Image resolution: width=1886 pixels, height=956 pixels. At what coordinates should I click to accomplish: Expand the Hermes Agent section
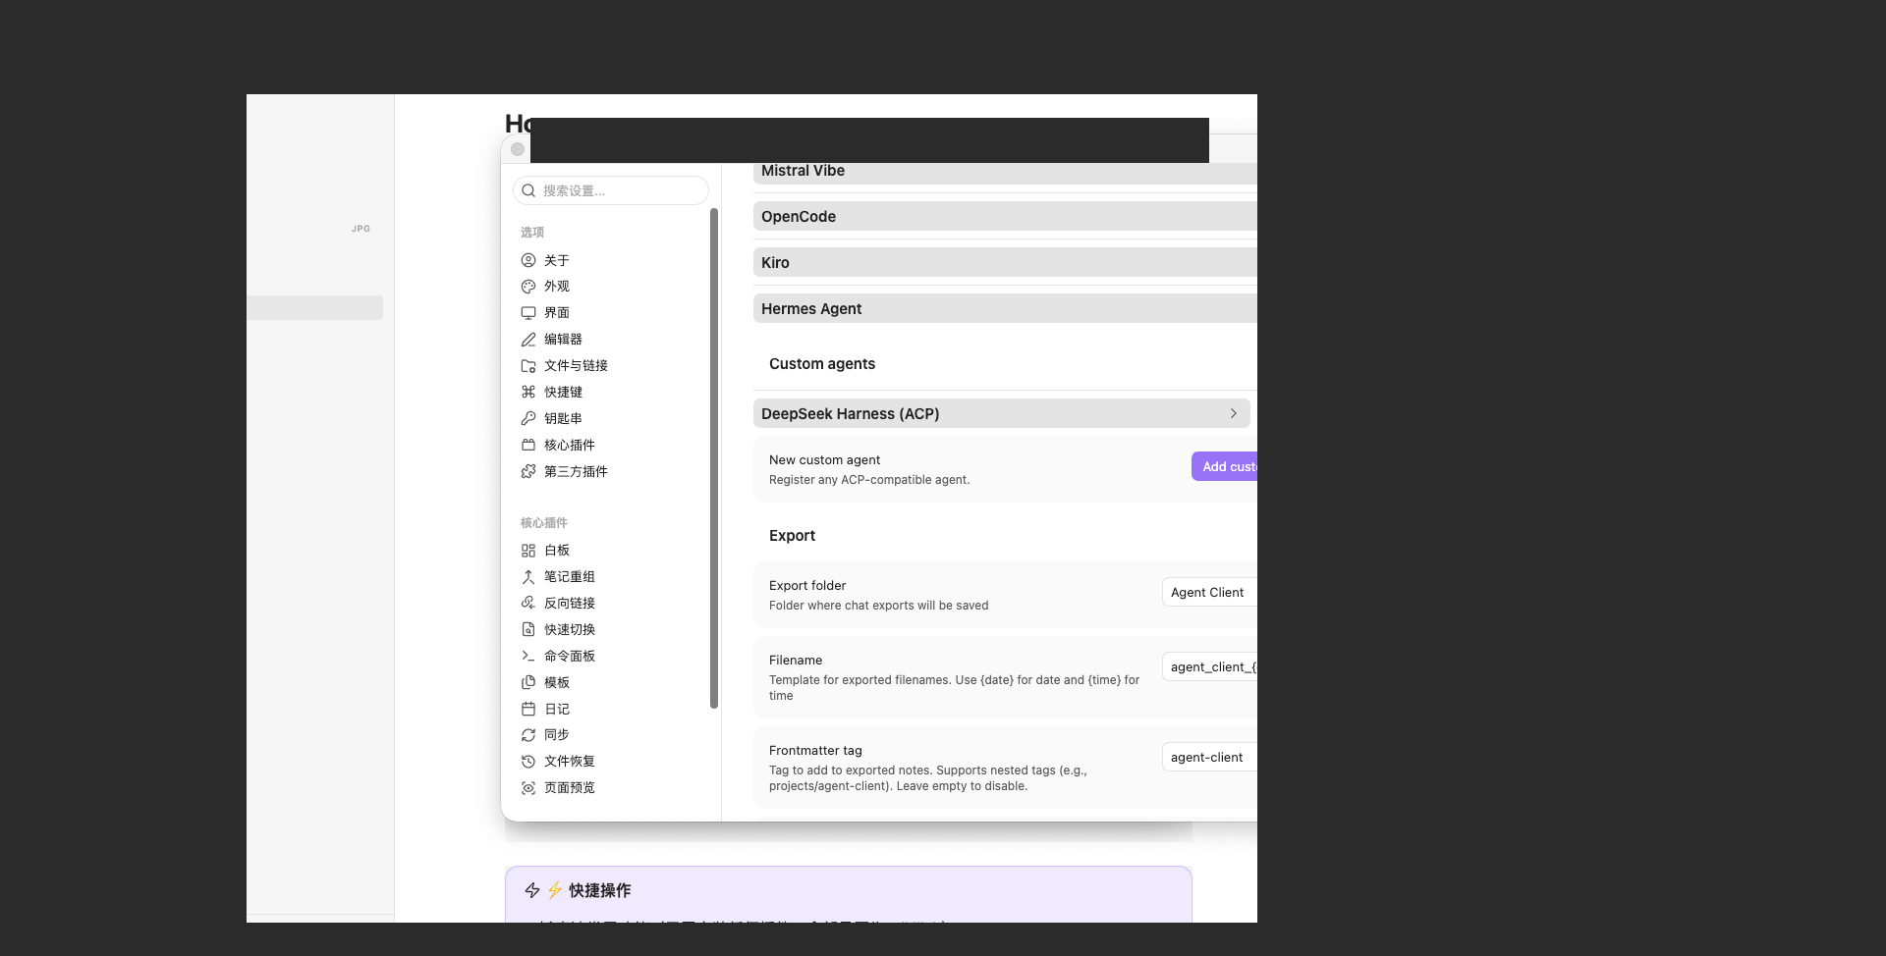pyautogui.click(x=1005, y=309)
